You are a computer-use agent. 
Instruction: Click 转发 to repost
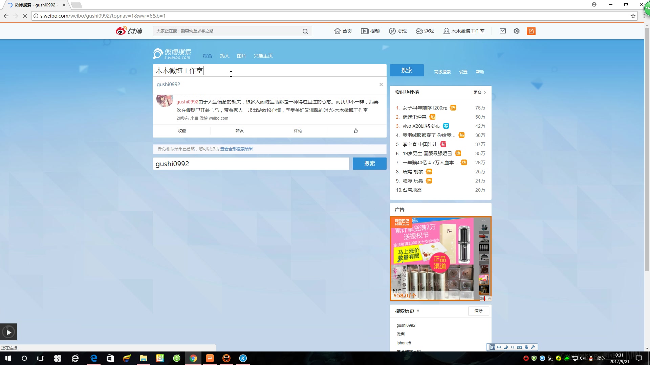(240, 131)
